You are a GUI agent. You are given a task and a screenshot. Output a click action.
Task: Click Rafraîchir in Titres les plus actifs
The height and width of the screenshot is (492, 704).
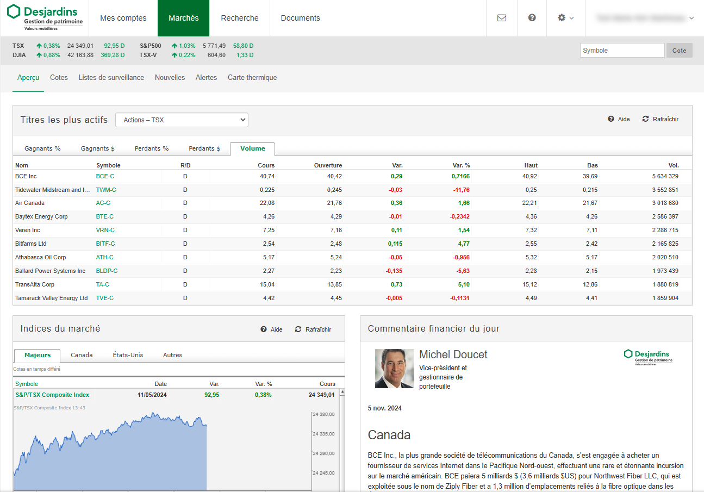[x=661, y=119]
